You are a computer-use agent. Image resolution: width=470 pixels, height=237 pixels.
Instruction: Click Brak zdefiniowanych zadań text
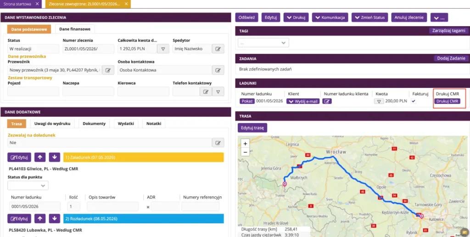pos(265,69)
